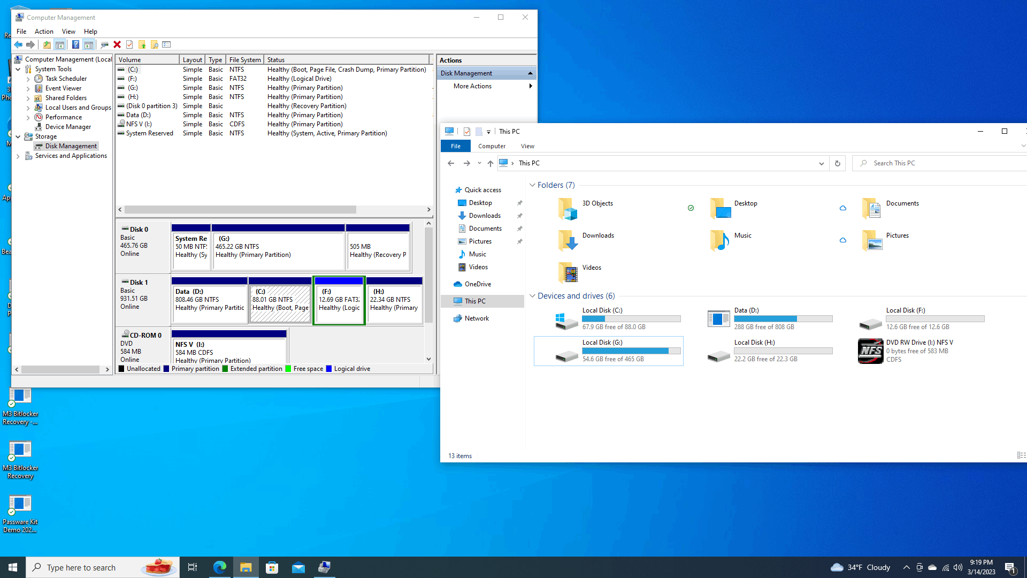Click the Up one level folder icon
1027x578 pixels.
tap(47, 45)
